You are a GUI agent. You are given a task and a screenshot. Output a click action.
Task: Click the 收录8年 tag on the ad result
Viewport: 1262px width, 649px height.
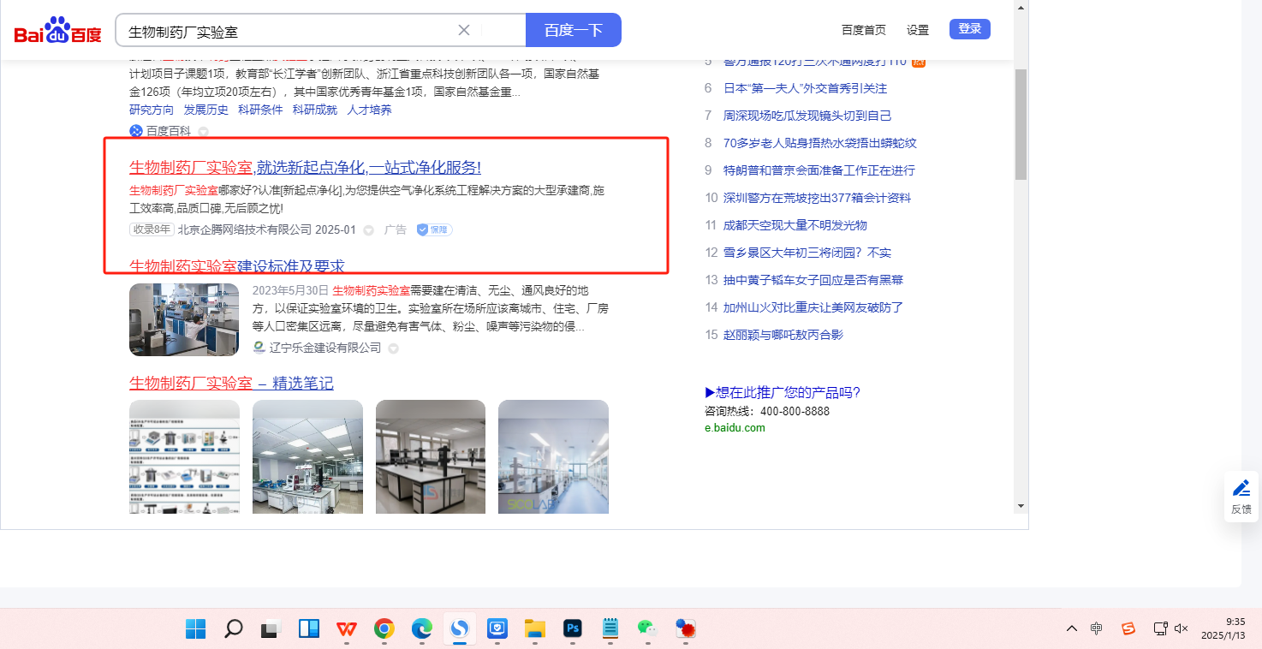pyautogui.click(x=152, y=229)
